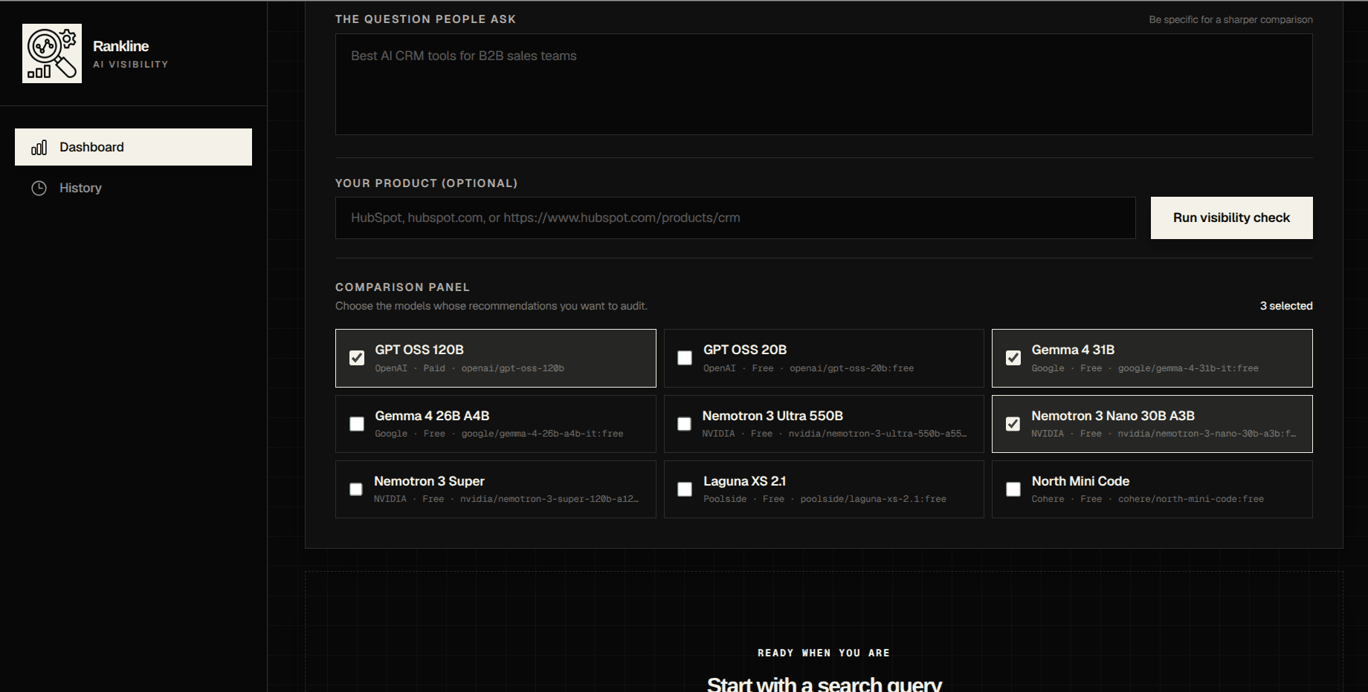Enable the Gemma 4 26B A4B checkbox
The width and height of the screenshot is (1368, 692).
point(357,424)
